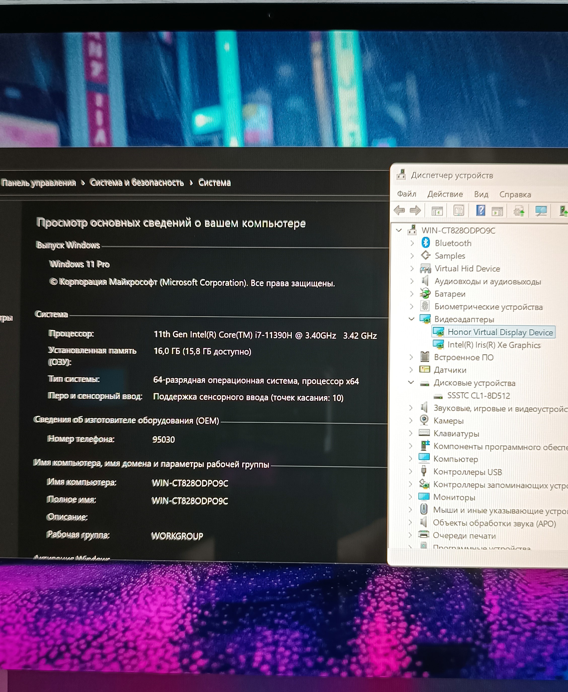568x692 pixels.
Task: Open the Справка menu
Action: (x=515, y=195)
